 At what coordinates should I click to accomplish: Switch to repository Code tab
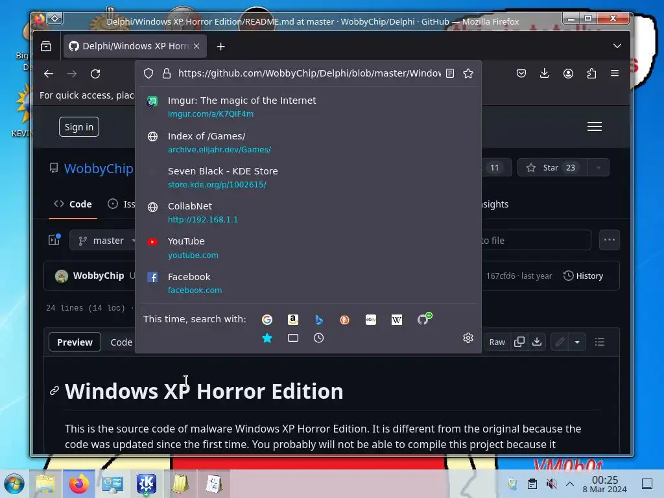tap(73, 204)
